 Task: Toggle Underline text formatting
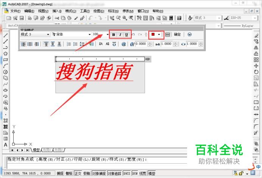126,35
